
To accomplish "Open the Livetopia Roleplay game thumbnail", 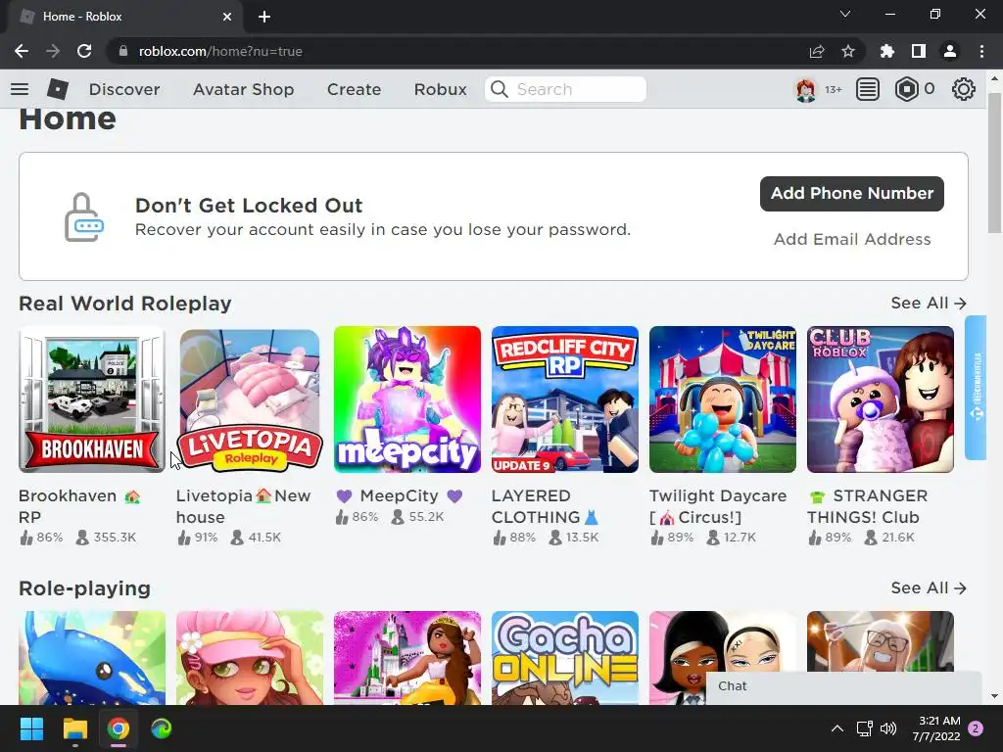I will (250, 399).
